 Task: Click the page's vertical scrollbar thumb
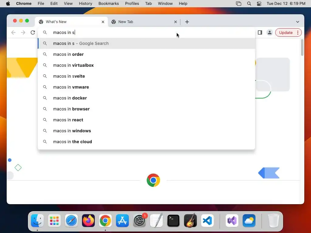tap(302, 48)
